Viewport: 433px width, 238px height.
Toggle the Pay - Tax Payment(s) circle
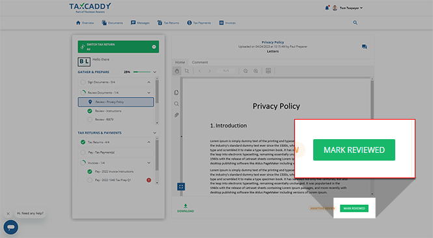pos(83,152)
